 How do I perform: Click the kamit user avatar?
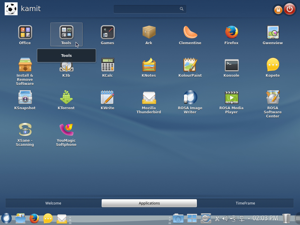point(11,9)
